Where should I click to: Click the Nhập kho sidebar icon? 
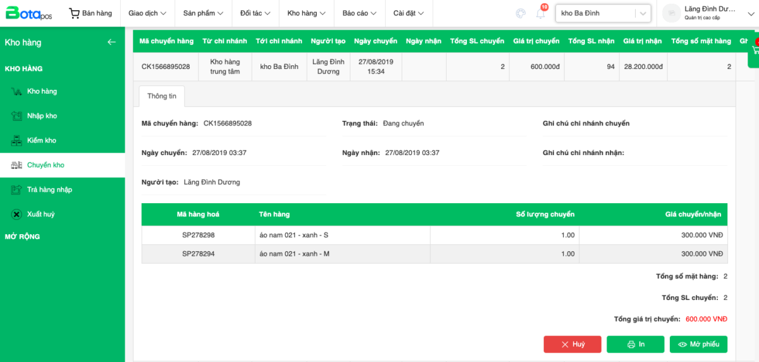17,116
